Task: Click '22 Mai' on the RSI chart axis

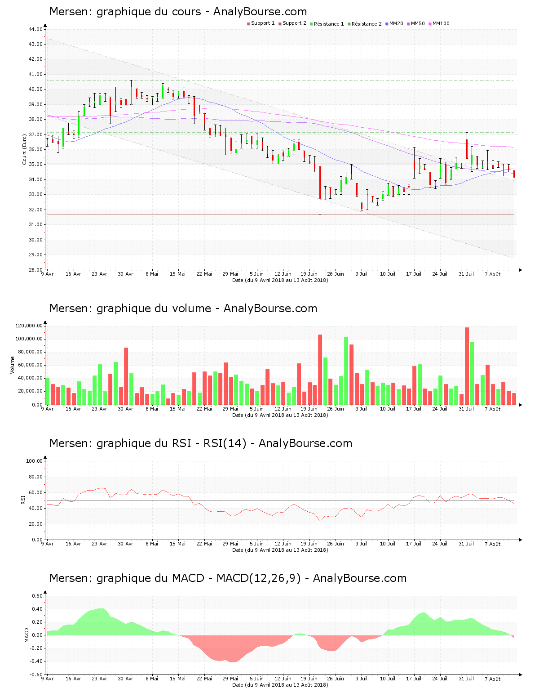Action: (x=204, y=544)
